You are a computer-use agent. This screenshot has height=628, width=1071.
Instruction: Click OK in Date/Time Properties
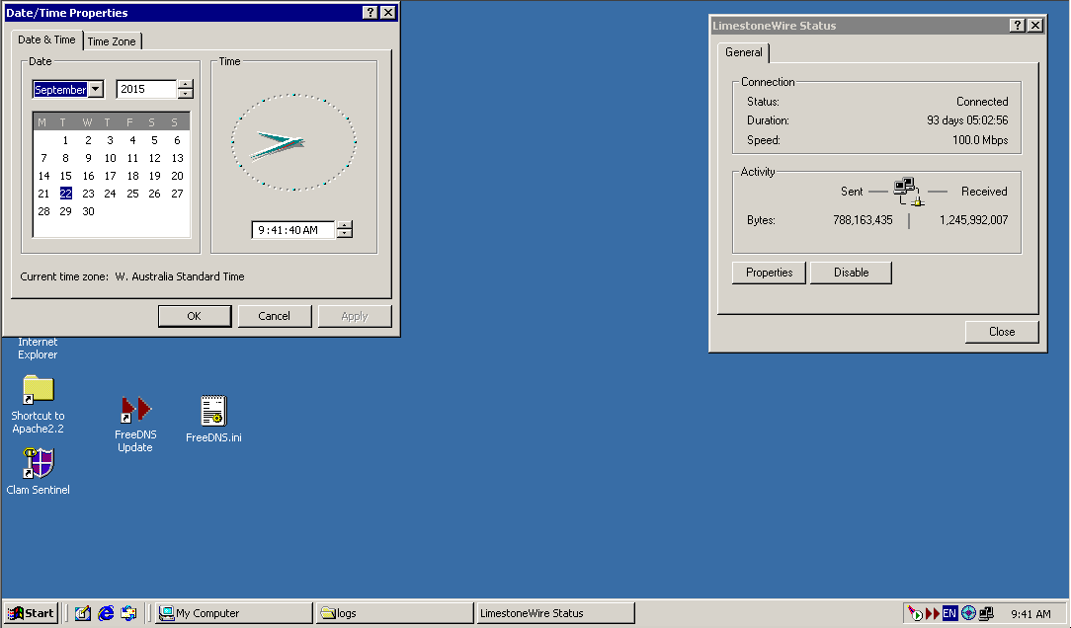pos(195,316)
